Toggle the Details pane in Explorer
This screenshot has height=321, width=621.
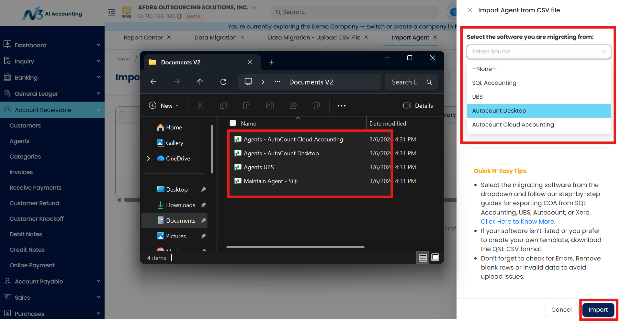click(x=418, y=106)
